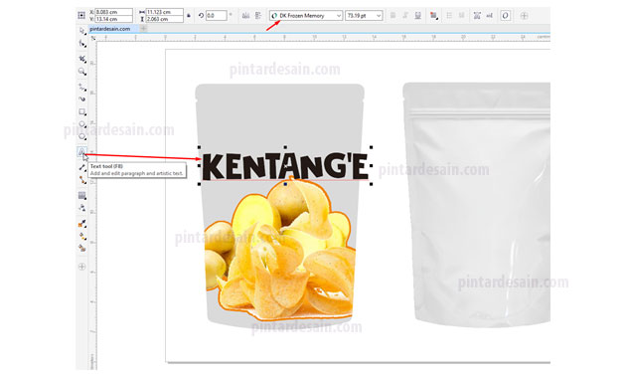Screen dimensions: 626x378
Task: Select the KENTANG'E text object
Action: pos(285,166)
